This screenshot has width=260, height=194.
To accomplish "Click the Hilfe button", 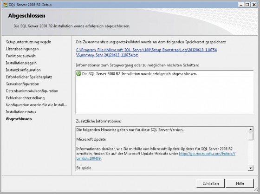I will (240, 183).
